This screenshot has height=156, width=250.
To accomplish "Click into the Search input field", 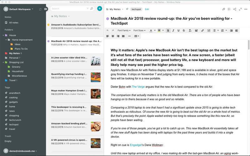I will click(x=68, y=8).
